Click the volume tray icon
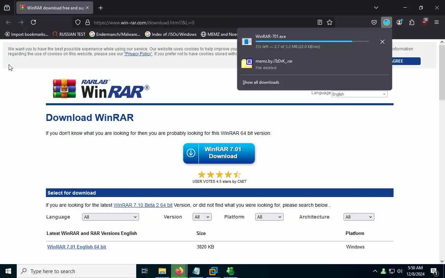 [x=400, y=271]
